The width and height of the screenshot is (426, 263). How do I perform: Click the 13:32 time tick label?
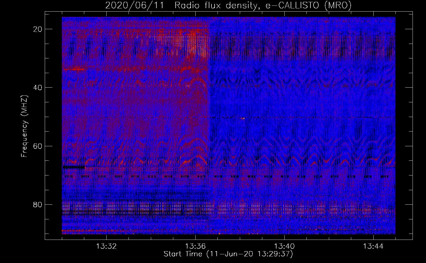click(106, 246)
